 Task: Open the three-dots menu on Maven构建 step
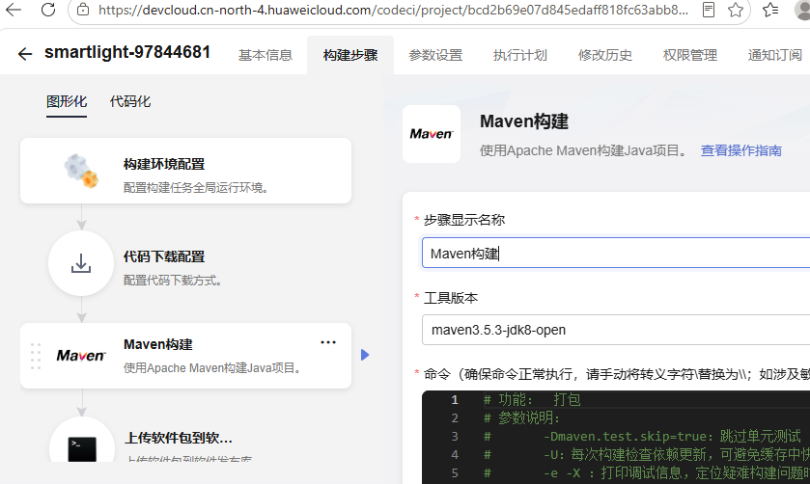[x=328, y=342]
